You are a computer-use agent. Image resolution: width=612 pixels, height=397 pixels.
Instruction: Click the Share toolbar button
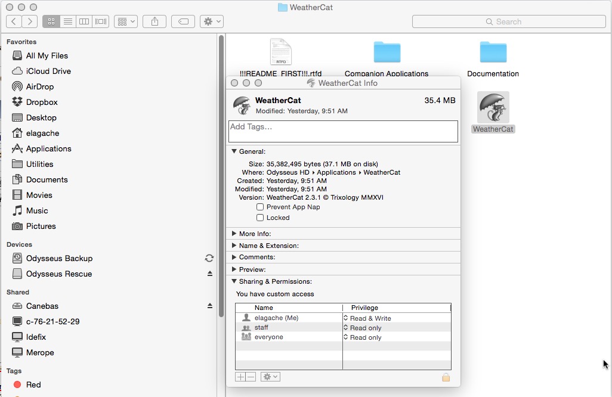[x=154, y=21]
